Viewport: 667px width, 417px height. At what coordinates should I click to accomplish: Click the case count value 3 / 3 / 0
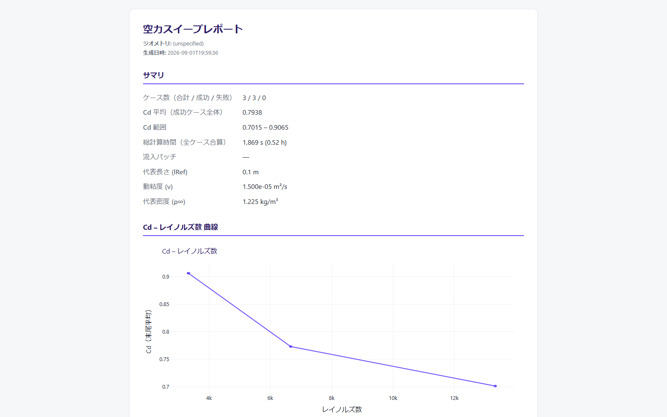point(254,98)
